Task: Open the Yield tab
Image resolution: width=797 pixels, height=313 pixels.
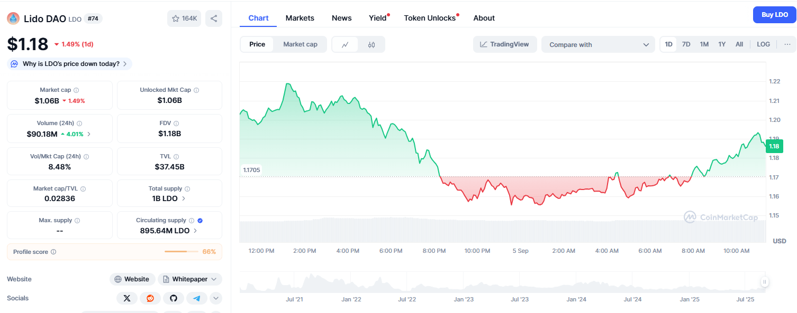Action: [378, 18]
